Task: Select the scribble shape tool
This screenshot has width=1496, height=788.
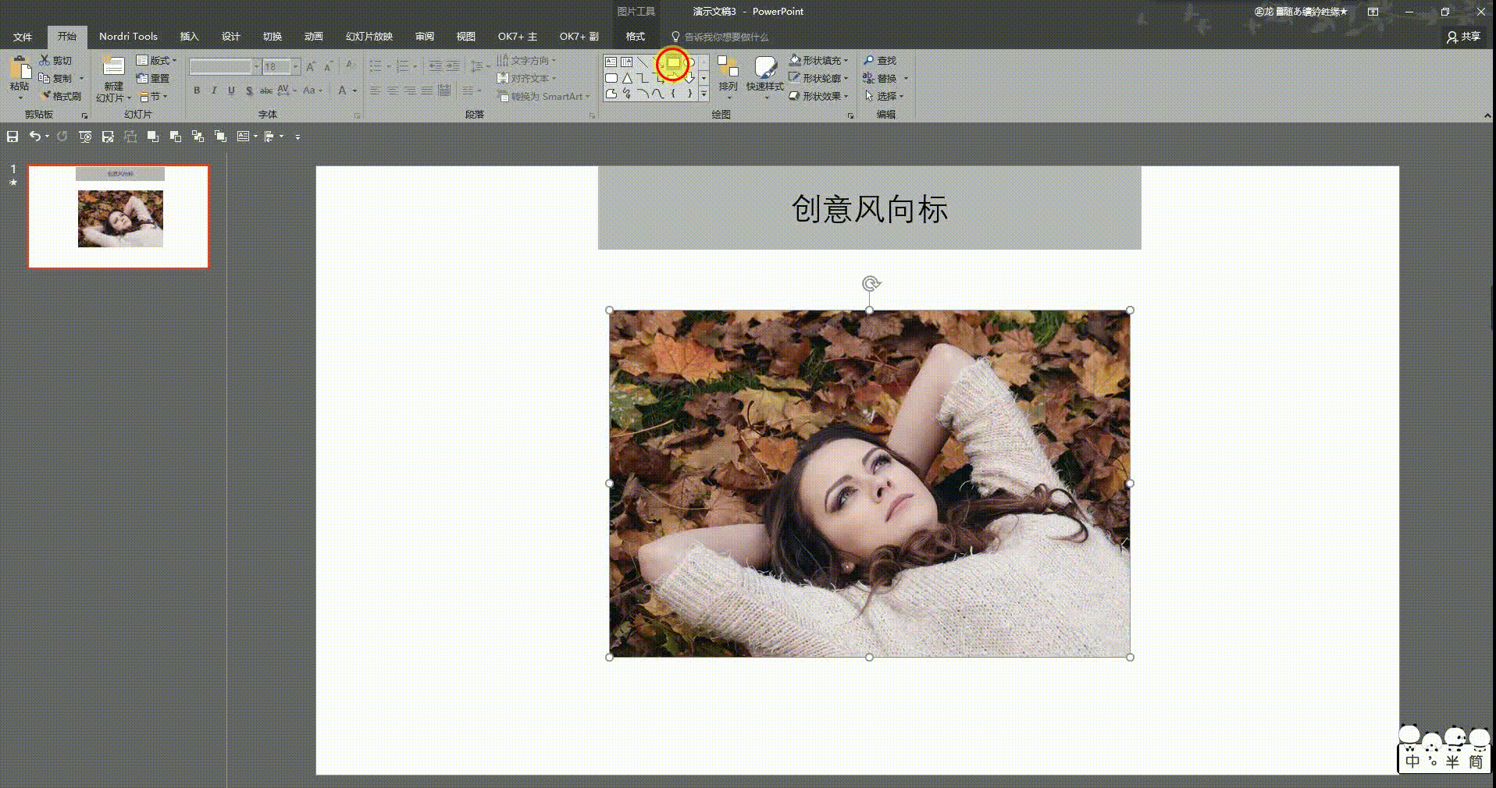Action: click(x=626, y=94)
